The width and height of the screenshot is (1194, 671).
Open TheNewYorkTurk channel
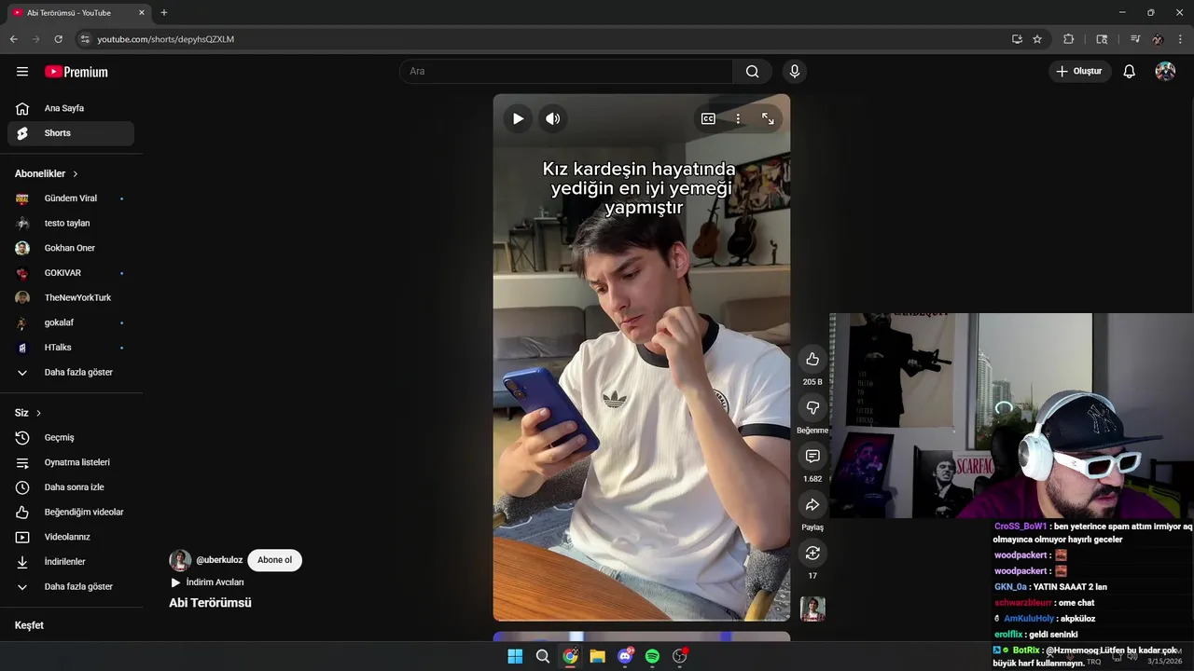click(71, 298)
